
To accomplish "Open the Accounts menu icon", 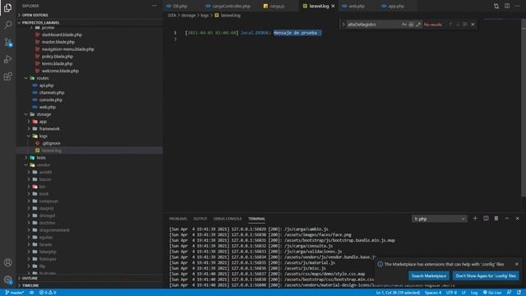I will 7,262.
